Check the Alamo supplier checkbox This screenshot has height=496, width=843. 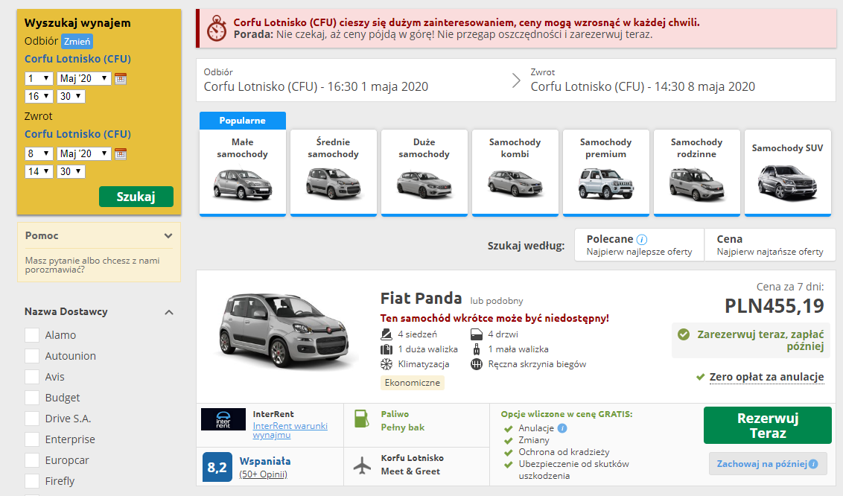pos(31,334)
